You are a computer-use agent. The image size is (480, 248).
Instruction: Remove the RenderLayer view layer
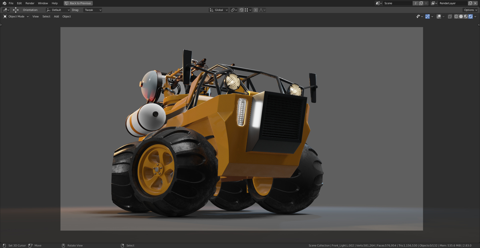(x=475, y=3)
